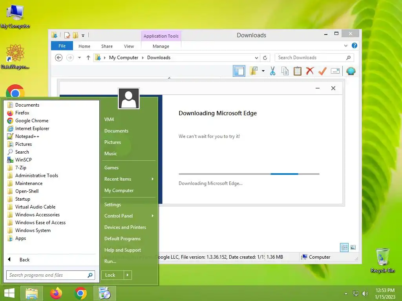Toggle the navigation pane layout icon
Viewport: 402px width, 301px height.
(x=239, y=71)
